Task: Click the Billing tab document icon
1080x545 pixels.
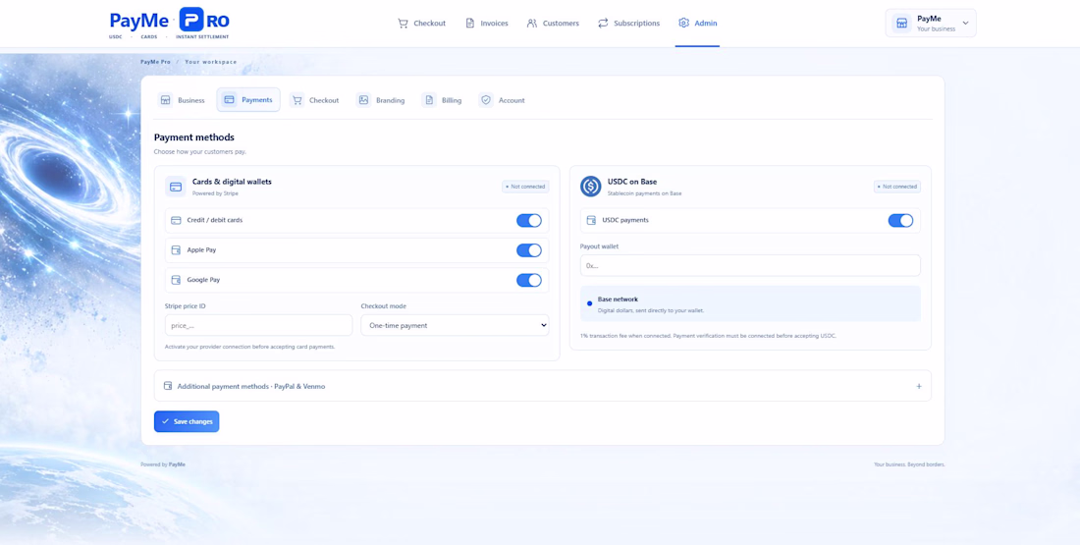Action: tap(429, 100)
